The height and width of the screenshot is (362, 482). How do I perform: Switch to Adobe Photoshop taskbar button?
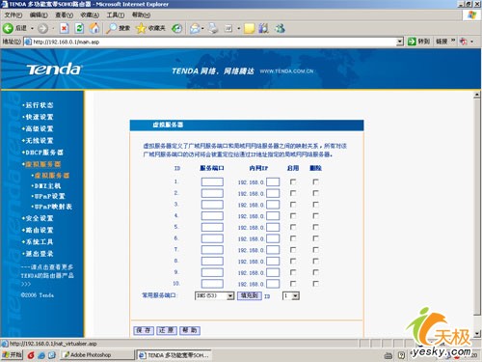click(97, 355)
